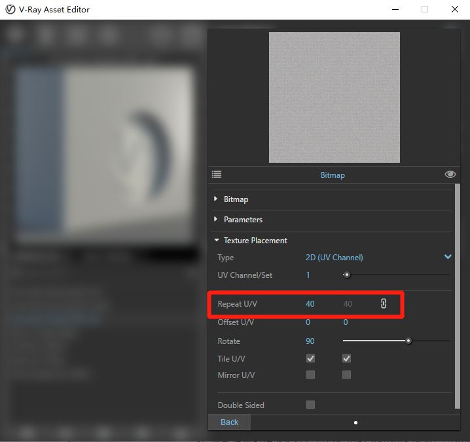
Task: Click the gray bitmap texture preview thumbnail
Action: click(x=334, y=97)
